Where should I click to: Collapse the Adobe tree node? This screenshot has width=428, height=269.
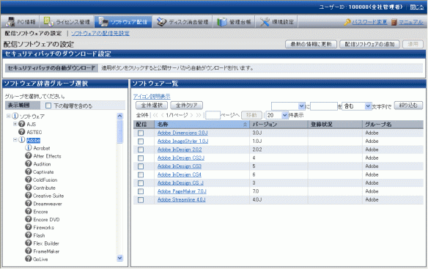pyautogui.click(x=15, y=140)
